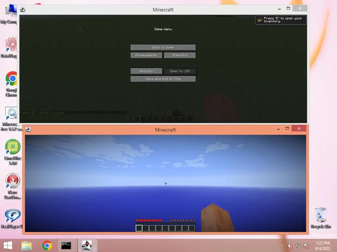Select Nero StartSmart desktop shortcut

[x=13, y=186]
